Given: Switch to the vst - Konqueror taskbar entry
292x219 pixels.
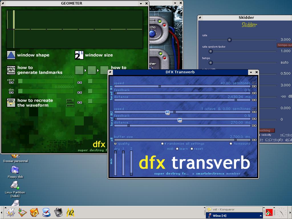Looking at the screenshot, I should pyautogui.click(x=234, y=210).
